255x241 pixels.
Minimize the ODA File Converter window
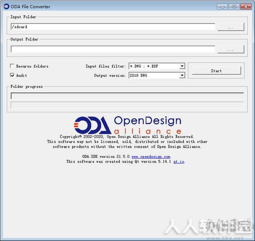(222, 7)
